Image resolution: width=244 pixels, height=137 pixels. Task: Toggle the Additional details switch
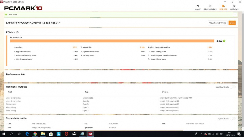(x=232, y=87)
